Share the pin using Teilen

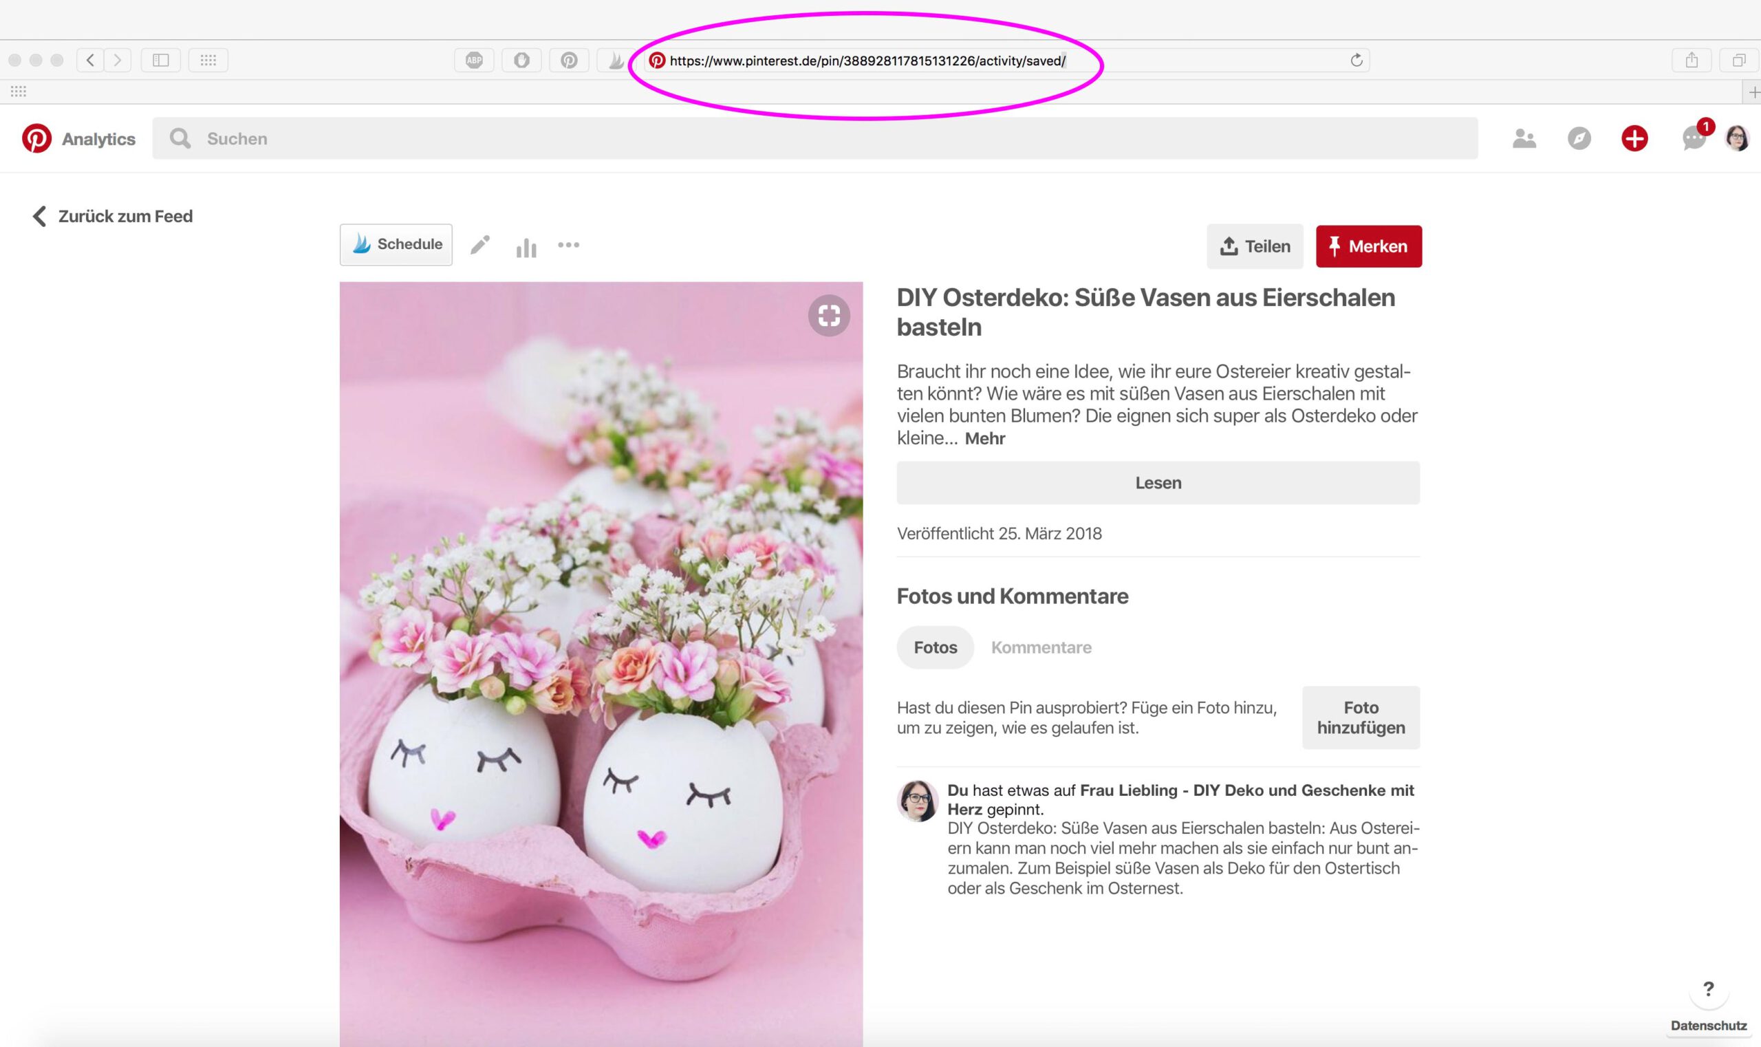1255,246
